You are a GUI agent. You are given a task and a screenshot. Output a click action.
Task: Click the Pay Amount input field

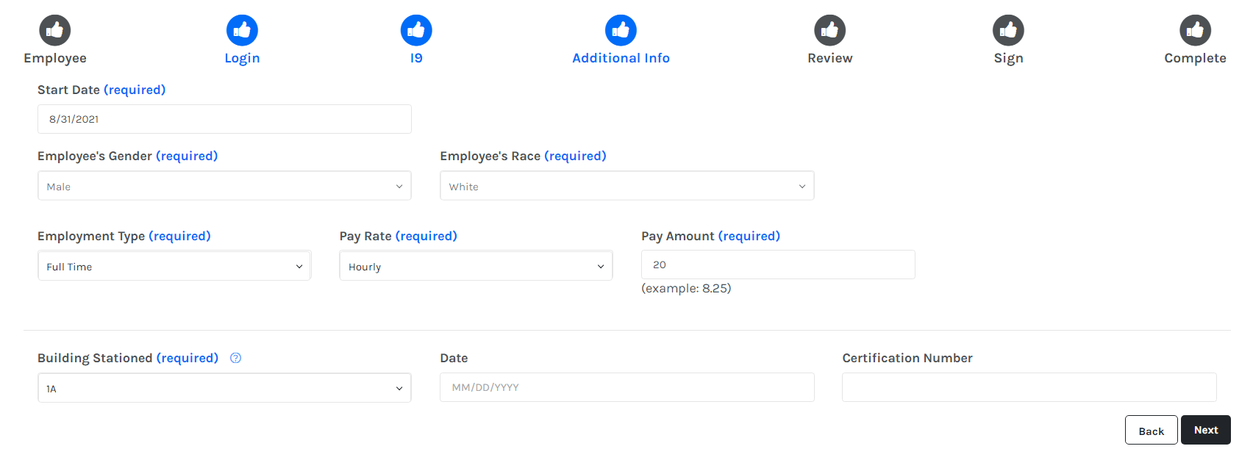click(778, 265)
